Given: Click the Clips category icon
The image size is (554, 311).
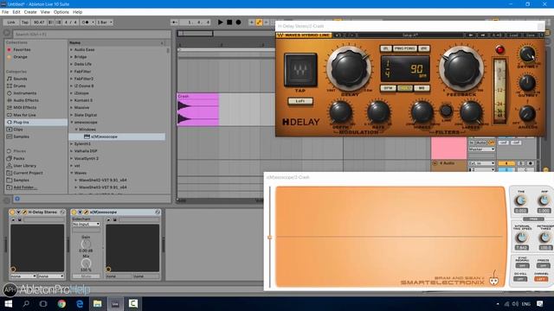Looking at the screenshot, I should tap(10, 130).
